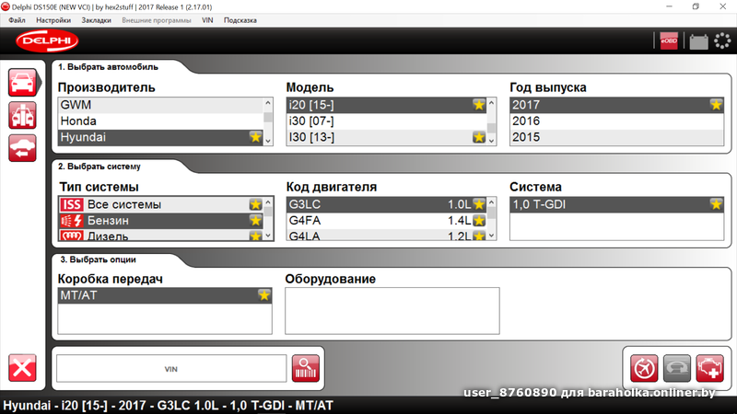Select year 2015

[616, 137]
